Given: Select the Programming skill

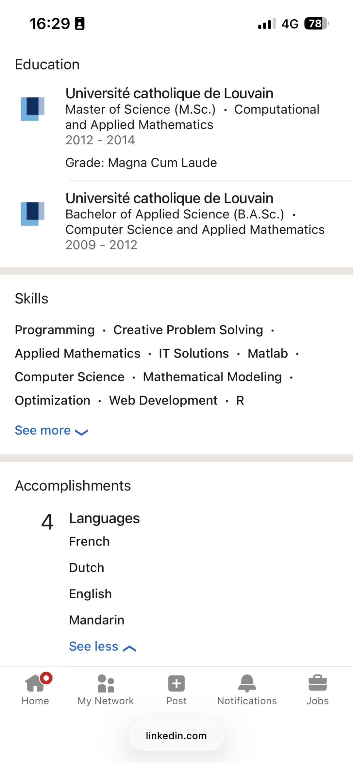Looking at the screenshot, I should (x=55, y=330).
